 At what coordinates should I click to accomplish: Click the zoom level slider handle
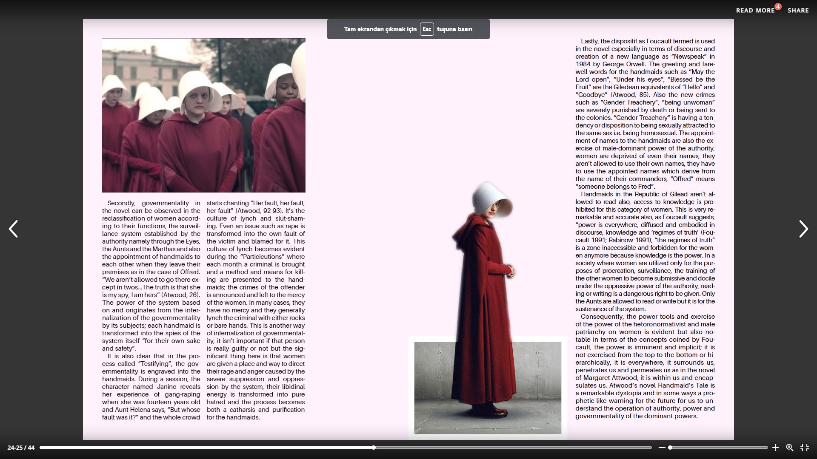[670, 448]
